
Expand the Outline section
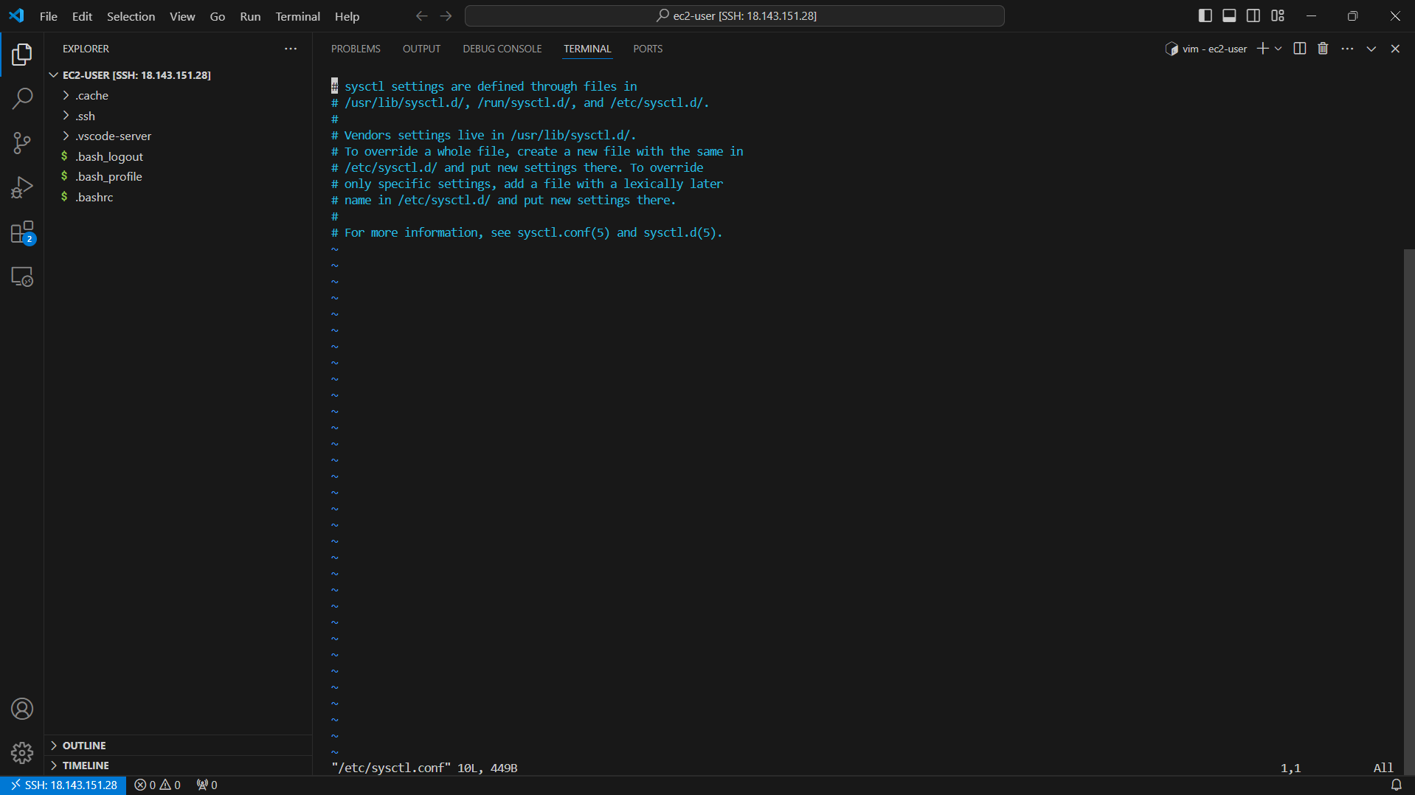tap(178, 746)
